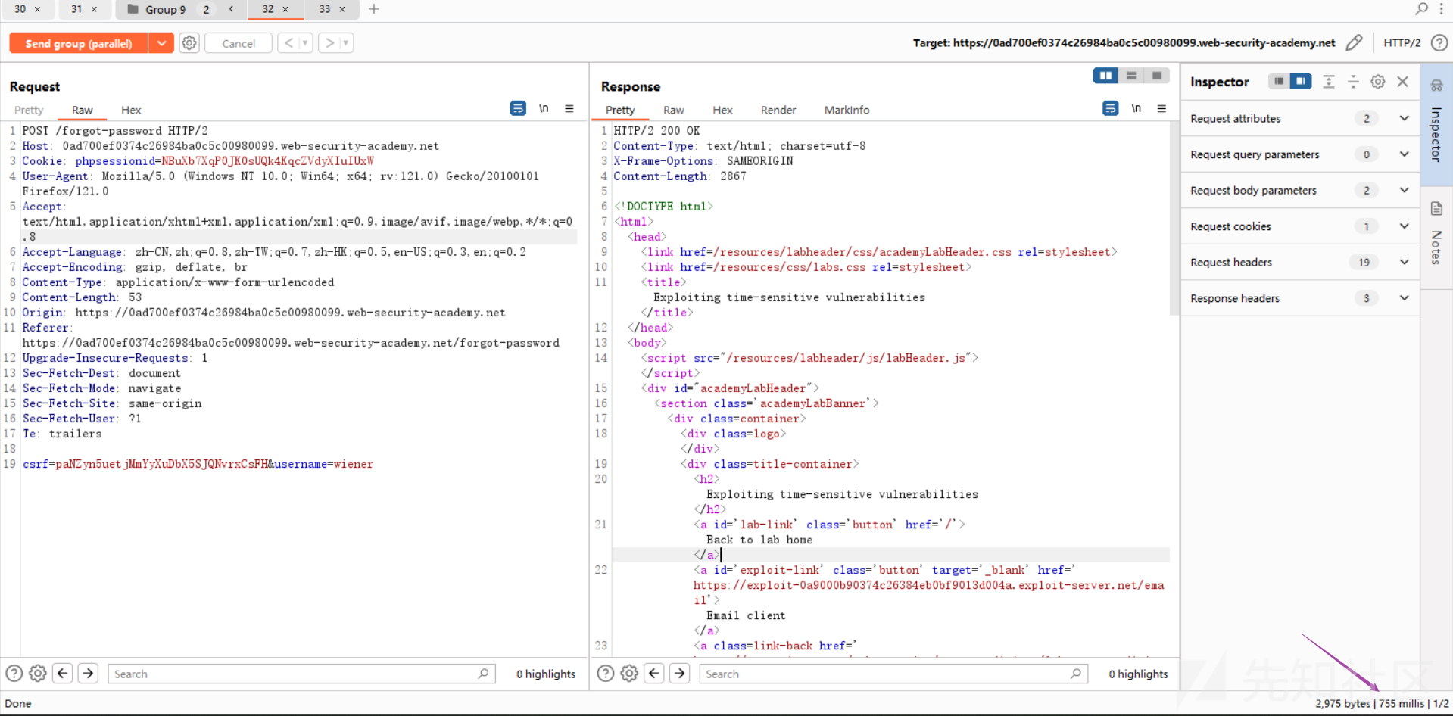Select Request Pretty view tab
Screen dimensions: 1453x716
click(29, 110)
